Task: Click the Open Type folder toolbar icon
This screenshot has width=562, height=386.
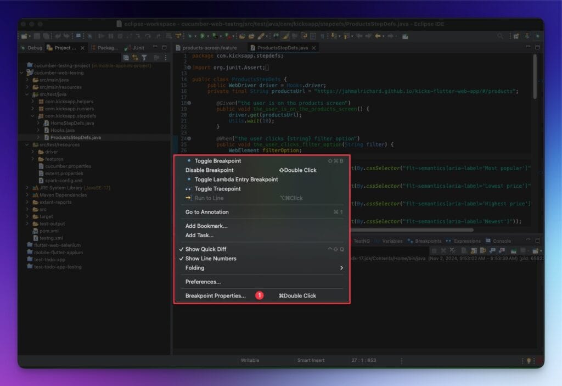Action: (x=242, y=36)
